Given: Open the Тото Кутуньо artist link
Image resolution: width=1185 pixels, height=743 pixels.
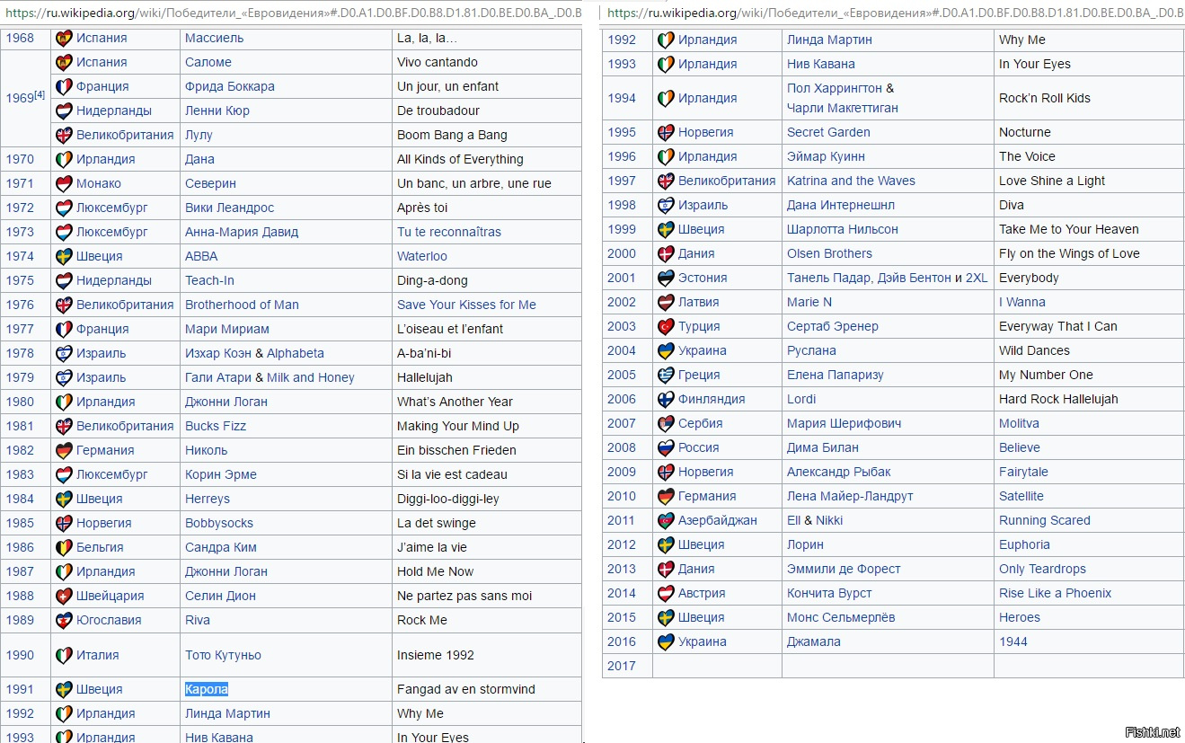Looking at the screenshot, I should (x=223, y=656).
